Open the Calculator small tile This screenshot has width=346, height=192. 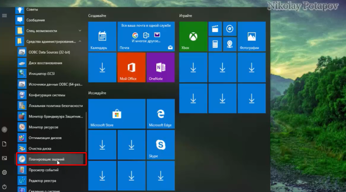215,44
